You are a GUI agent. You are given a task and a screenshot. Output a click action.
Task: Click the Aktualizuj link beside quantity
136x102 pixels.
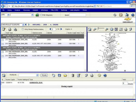[130, 84]
